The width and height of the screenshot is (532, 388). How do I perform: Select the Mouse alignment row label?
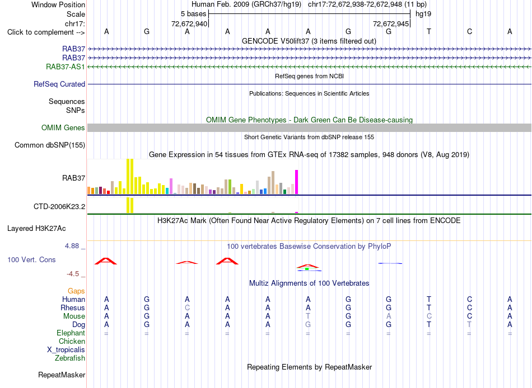[74, 316]
